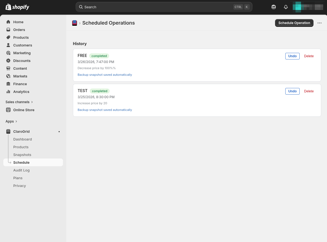Click the ClaroGrid app icon in breadcrumb
This screenshot has width=327, height=242.
75,23
